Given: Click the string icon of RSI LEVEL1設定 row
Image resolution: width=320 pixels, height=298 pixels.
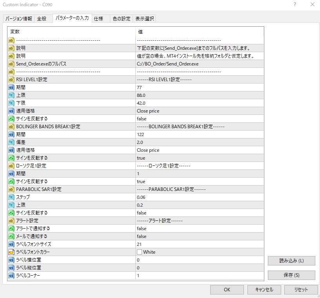Looking at the screenshot, I should (11, 80).
